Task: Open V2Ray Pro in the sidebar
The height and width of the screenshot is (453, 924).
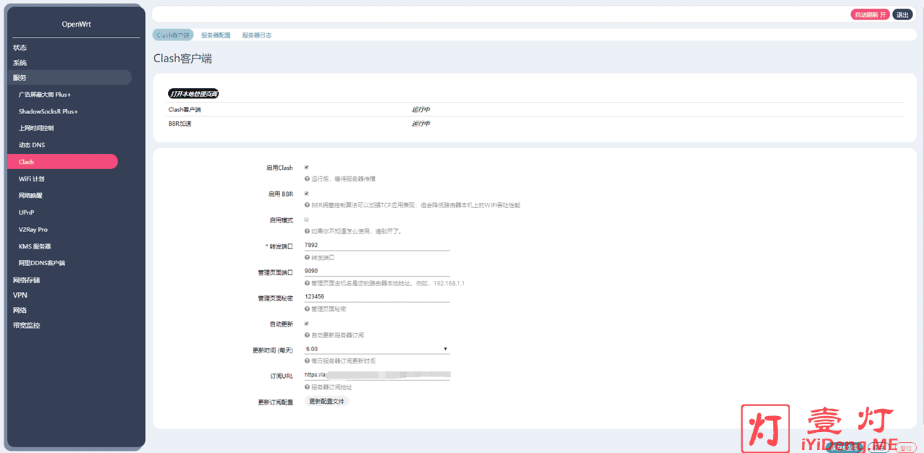Action: point(33,229)
